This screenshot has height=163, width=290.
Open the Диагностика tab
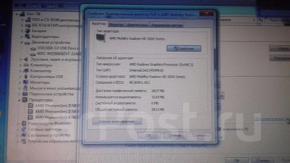pyautogui.click(x=137, y=25)
